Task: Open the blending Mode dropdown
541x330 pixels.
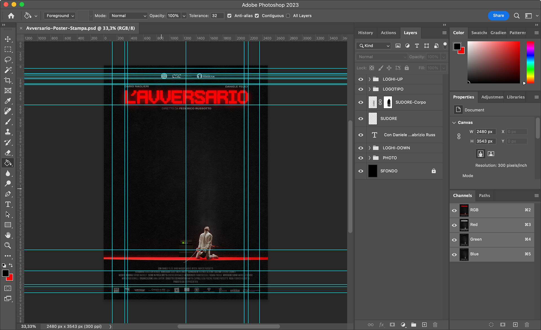Action: tap(128, 16)
